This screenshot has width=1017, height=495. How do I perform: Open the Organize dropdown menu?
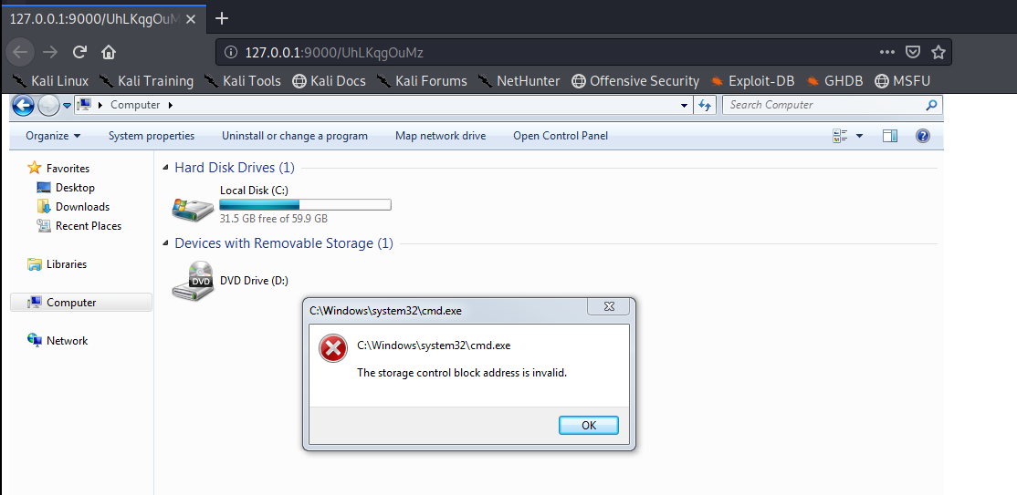click(53, 136)
